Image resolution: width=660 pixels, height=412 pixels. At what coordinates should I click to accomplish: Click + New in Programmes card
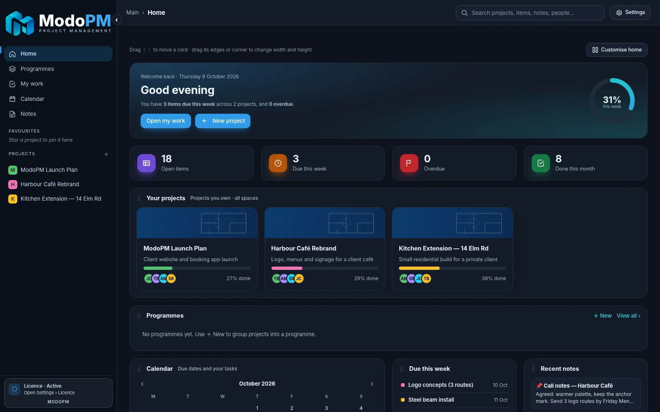[603, 316]
